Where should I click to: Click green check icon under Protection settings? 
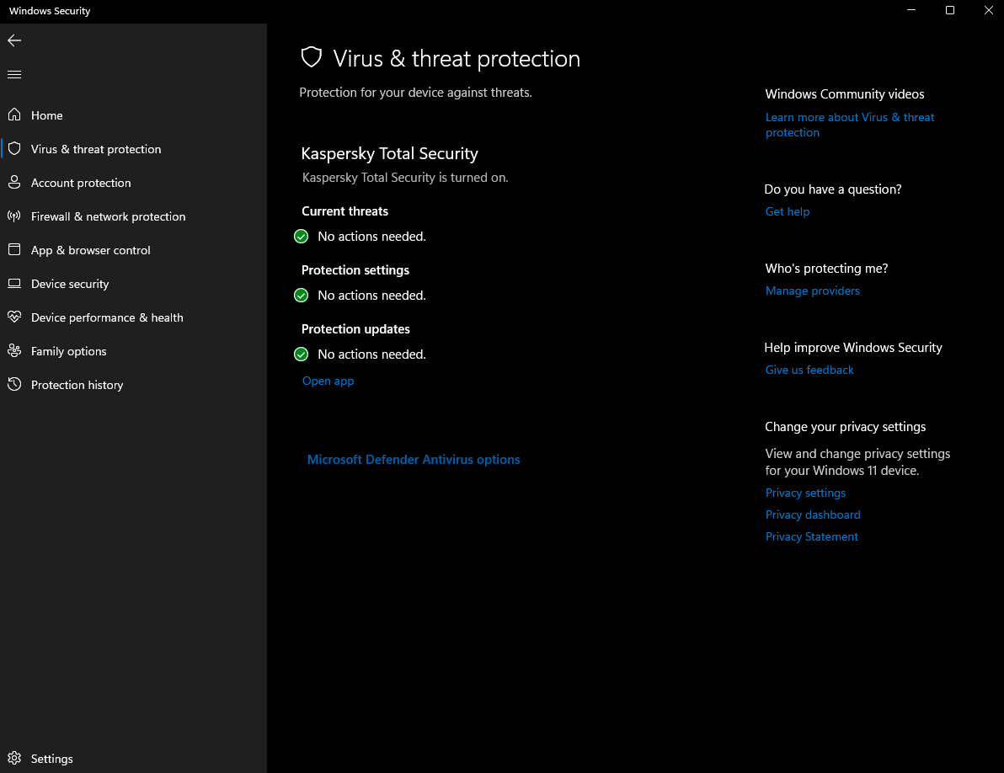click(301, 296)
